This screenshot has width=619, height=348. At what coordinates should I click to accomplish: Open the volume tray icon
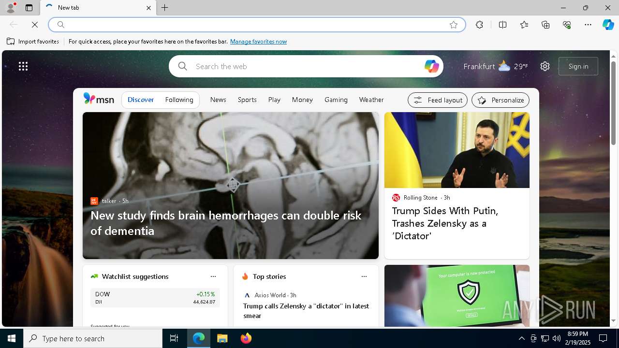(557, 338)
